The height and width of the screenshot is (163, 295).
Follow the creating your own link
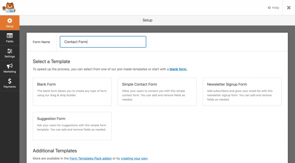click(134, 158)
